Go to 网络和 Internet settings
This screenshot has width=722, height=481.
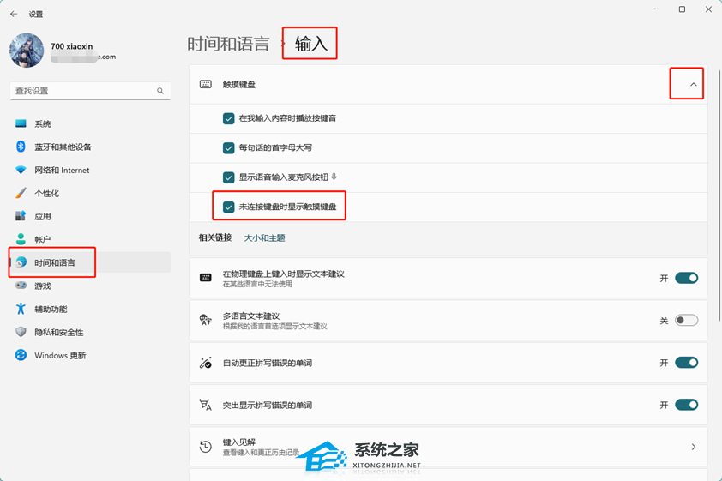(x=90, y=170)
